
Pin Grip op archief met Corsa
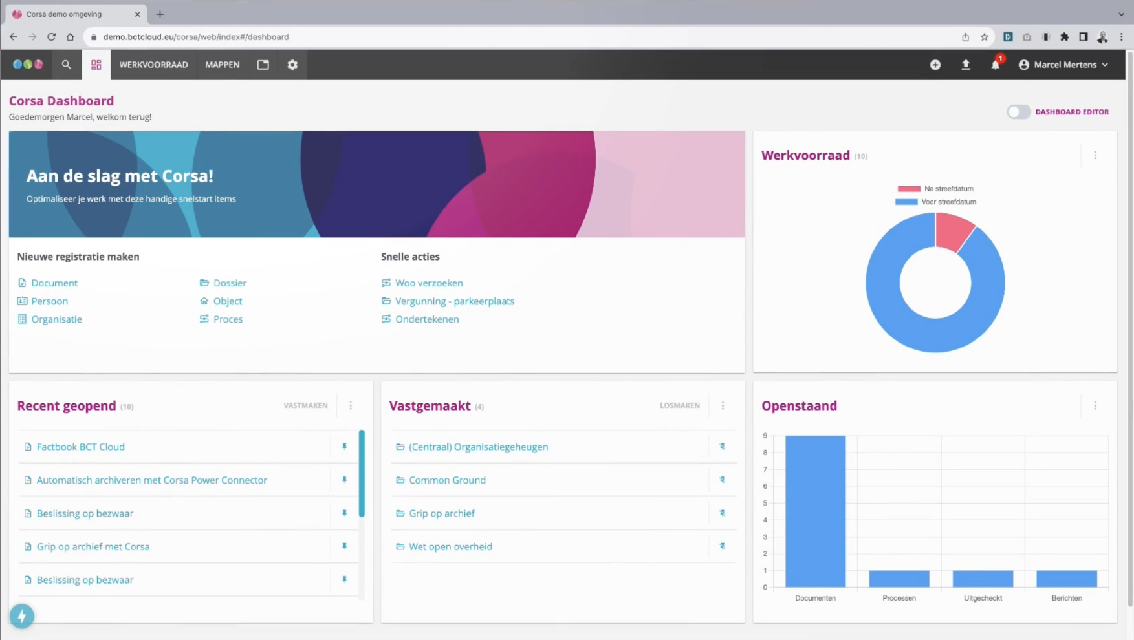pyautogui.click(x=344, y=546)
